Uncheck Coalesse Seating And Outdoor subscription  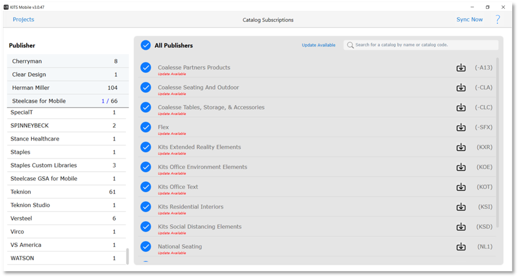pyautogui.click(x=145, y=87)
